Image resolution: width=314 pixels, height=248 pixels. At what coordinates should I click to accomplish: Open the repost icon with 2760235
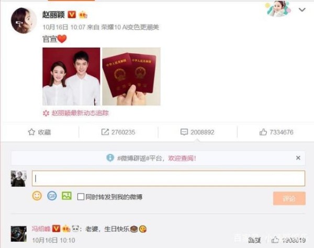(x=105, y=132)
